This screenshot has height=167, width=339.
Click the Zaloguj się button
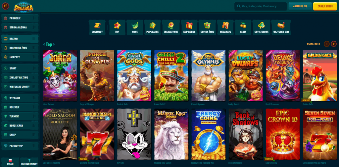tap(300, 6)
